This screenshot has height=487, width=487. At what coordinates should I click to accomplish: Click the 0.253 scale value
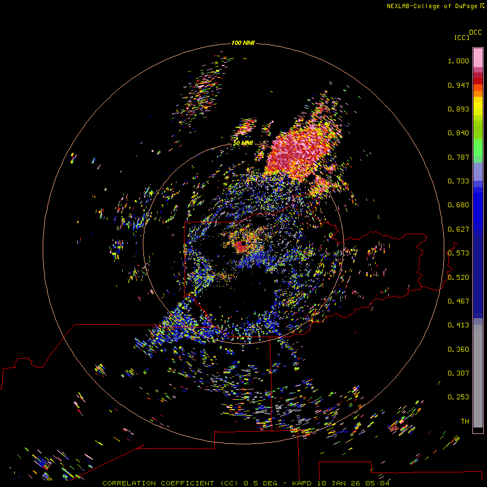pyautogui.click(x=458, y=397)
